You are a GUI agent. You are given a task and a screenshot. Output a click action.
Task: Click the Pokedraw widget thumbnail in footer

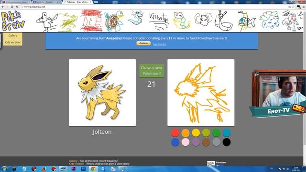pyautogui.click(x=211, y=163)
